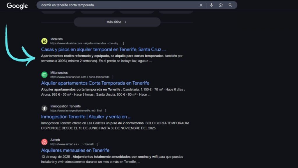Click the 'Milanuncios' site name
The width and height of the screenshot is (298, 168).
[59, 73]
